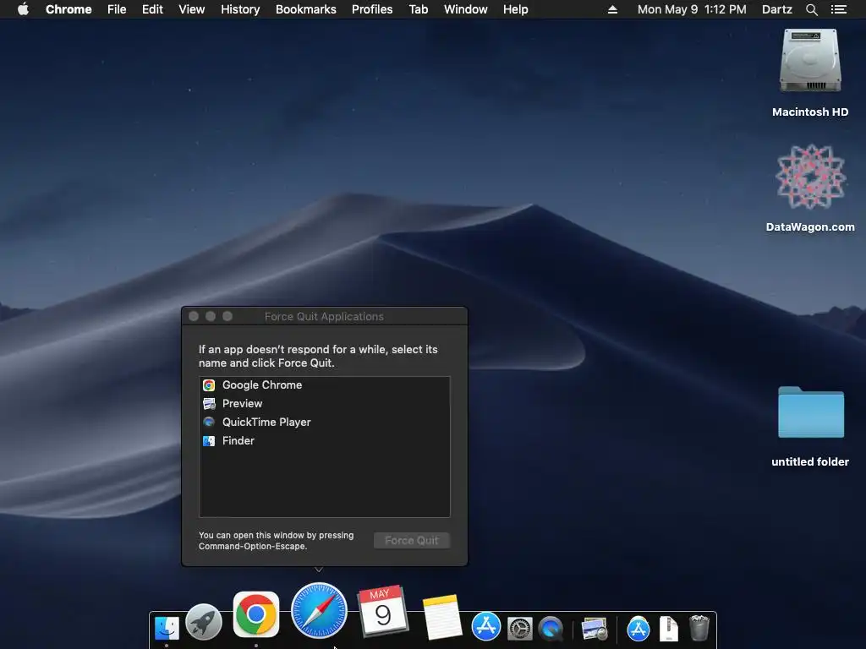Click the Dartz user name menu

[x=777, y=9]
